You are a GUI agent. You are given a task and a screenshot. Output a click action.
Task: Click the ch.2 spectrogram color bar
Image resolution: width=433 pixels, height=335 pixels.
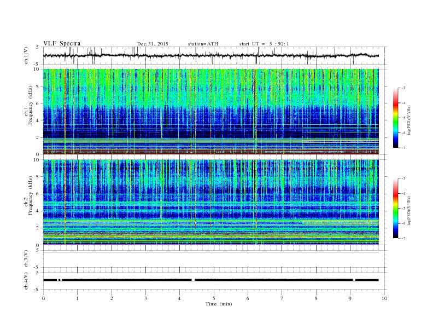click(395, 208)
